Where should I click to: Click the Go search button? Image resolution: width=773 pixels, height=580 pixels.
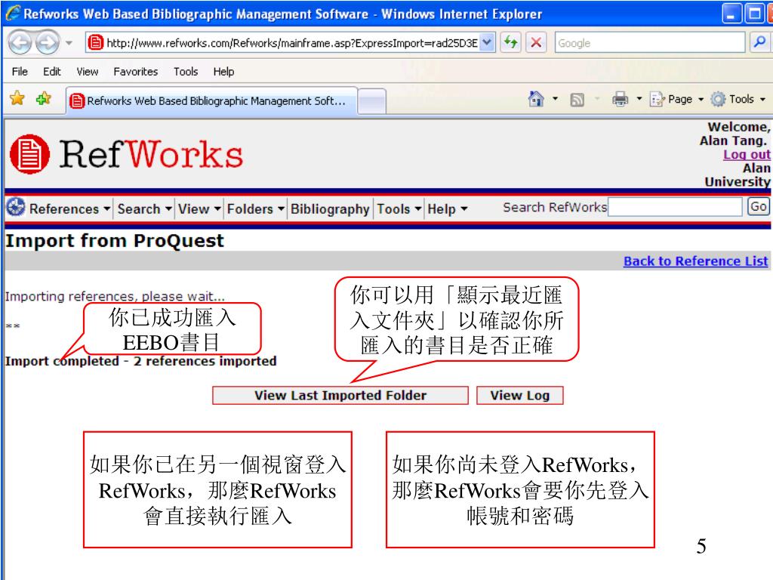click(x=758, y=206)
